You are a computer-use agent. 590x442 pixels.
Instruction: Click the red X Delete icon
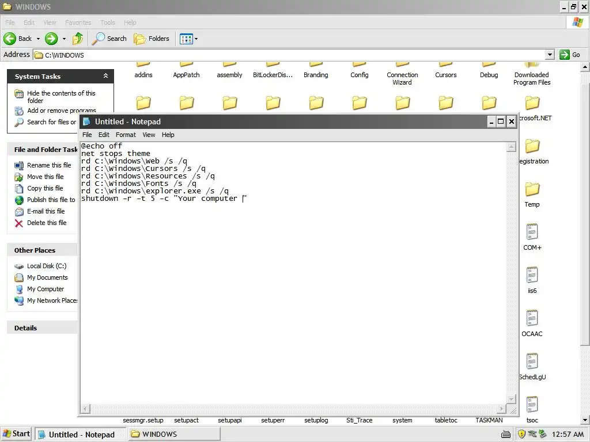pos(19,223)
